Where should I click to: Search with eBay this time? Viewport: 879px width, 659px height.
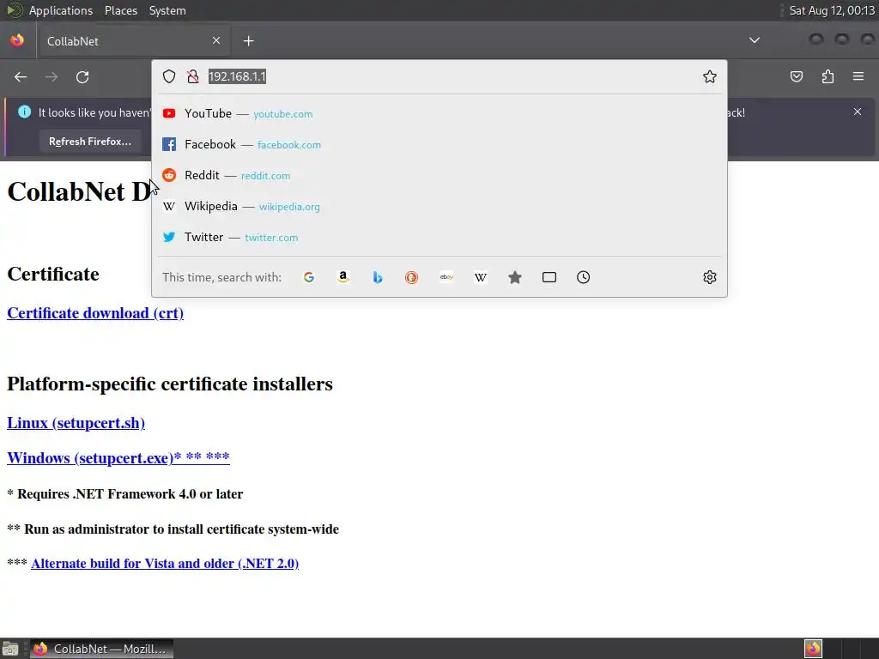coord(446,277)
